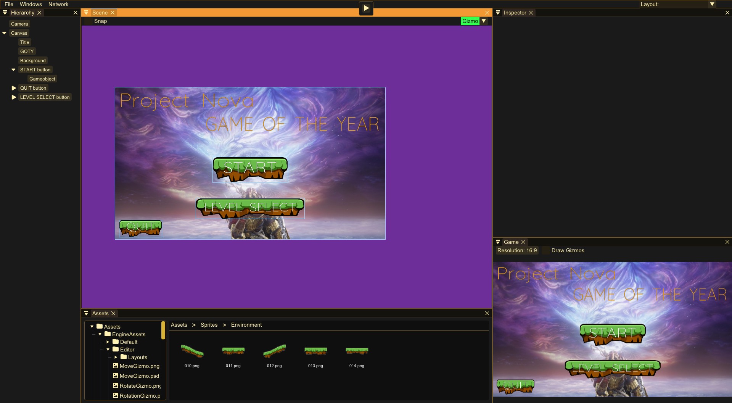Enable the Draw Gizmos checkbox
The image size is (732, 403).
(x=546, y=251)
